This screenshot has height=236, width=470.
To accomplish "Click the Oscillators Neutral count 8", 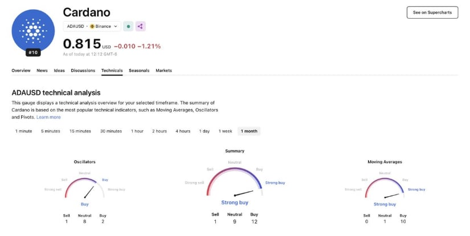I will coord(84,222).
